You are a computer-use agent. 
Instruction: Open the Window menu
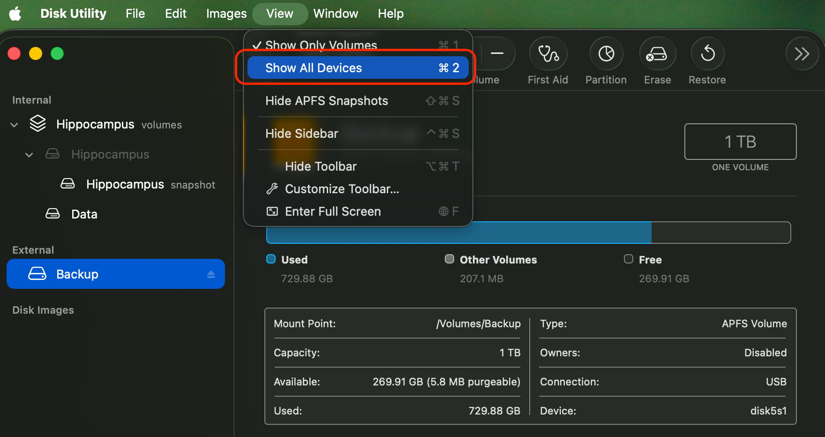pyautogui.click(x=336, y=14)
